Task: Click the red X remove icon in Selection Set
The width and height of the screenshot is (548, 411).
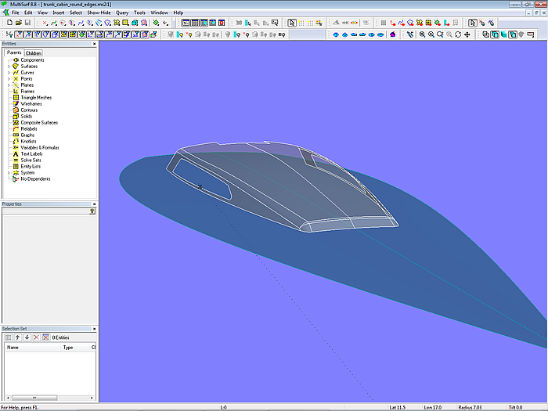Action: click(36, 337)
